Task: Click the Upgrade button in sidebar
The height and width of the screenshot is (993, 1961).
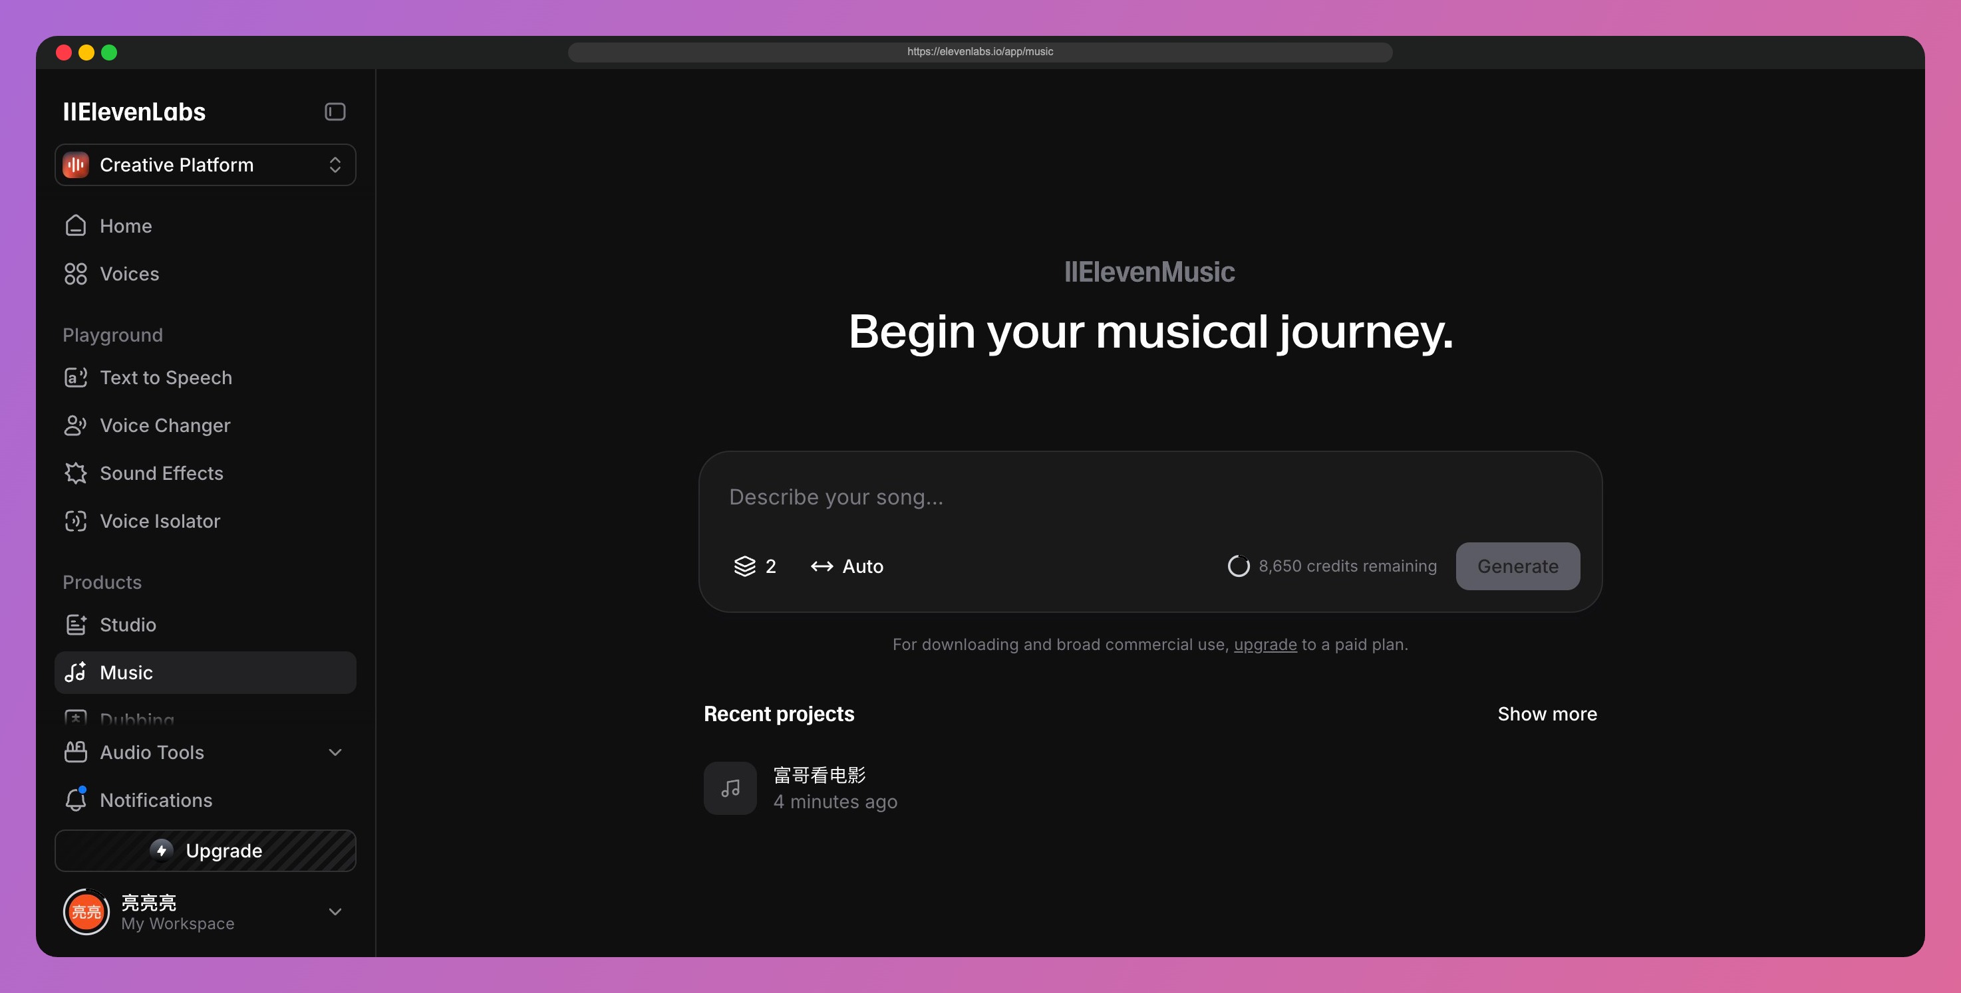Action: coord(205,851)
